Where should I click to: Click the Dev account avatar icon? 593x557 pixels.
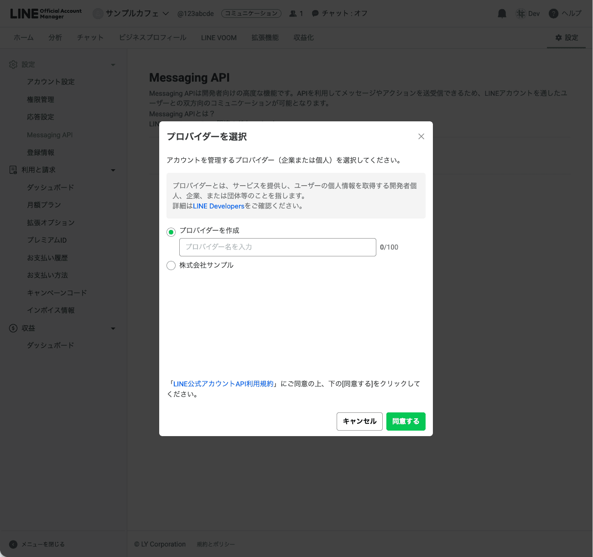tap(520, 14)
